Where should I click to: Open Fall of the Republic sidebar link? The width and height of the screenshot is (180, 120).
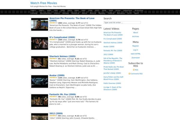click(113, 61)
